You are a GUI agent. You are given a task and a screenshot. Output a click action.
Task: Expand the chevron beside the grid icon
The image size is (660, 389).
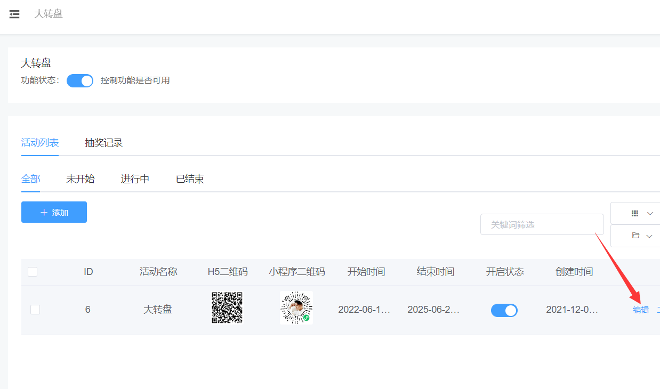click(x=650, y=213)
